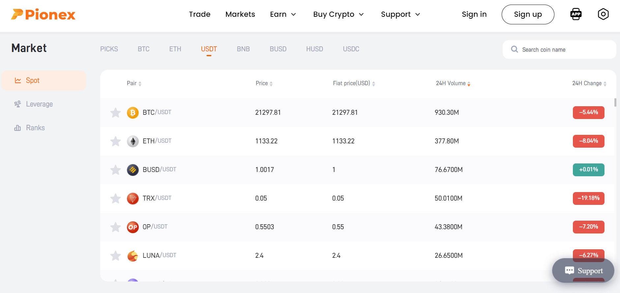Click the OP -7.20% change badge
620x293 pixels.
click(589, 227)
